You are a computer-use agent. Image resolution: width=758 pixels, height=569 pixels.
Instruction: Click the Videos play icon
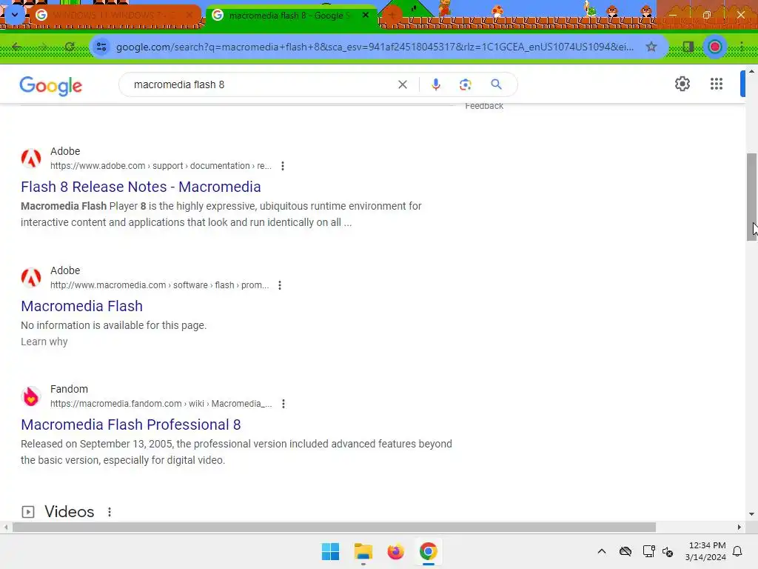pos(28,512)
